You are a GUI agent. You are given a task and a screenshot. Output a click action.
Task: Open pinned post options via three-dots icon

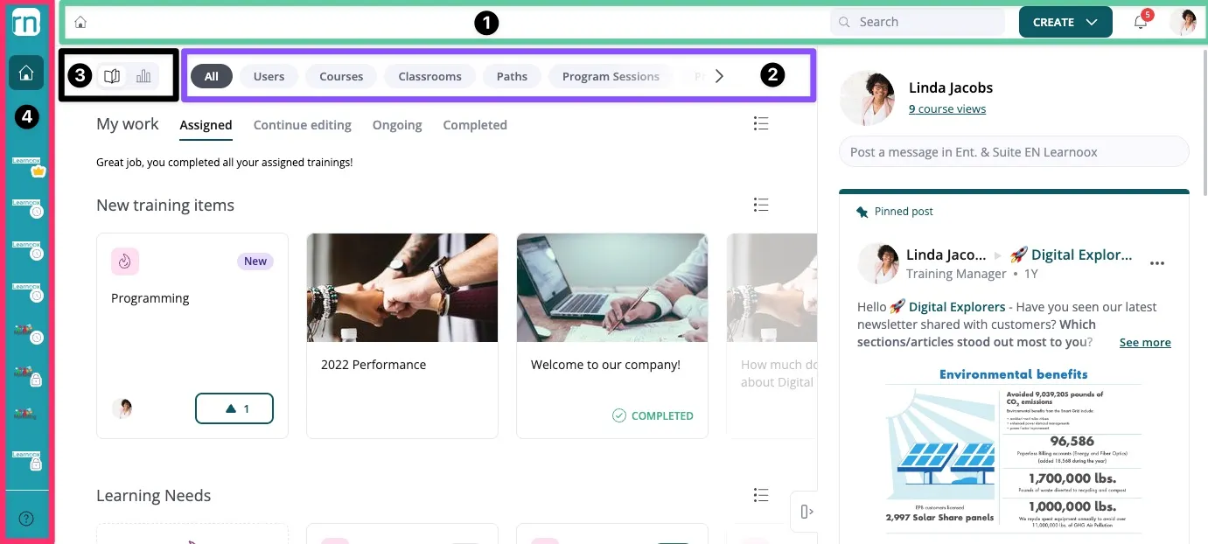coord(1158,263)
